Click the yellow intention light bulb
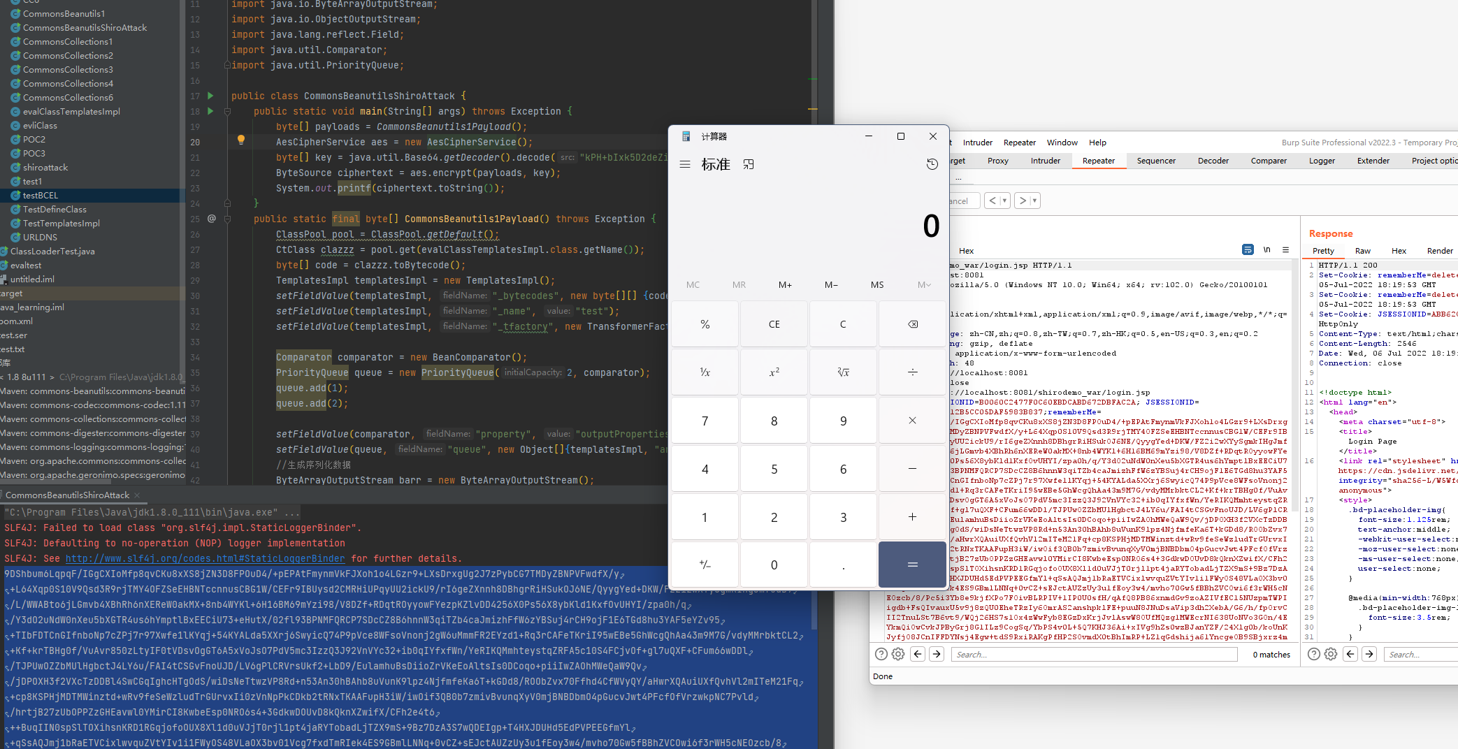Image resolution: width=1458 pixels, height=749 pixels. [241, 140]
